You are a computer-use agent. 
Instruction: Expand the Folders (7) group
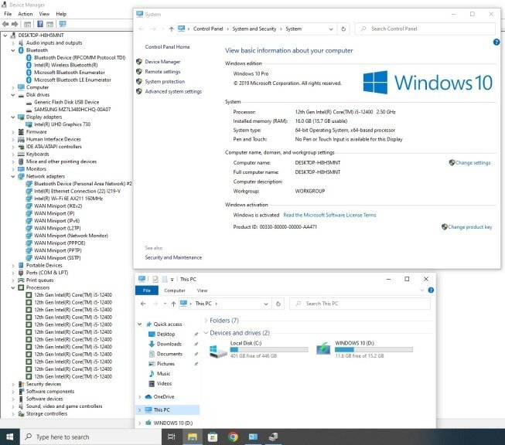pyautogui.click(x=206, y=321)
